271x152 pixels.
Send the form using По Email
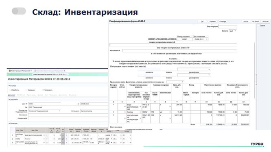click(x=256, y=22)
